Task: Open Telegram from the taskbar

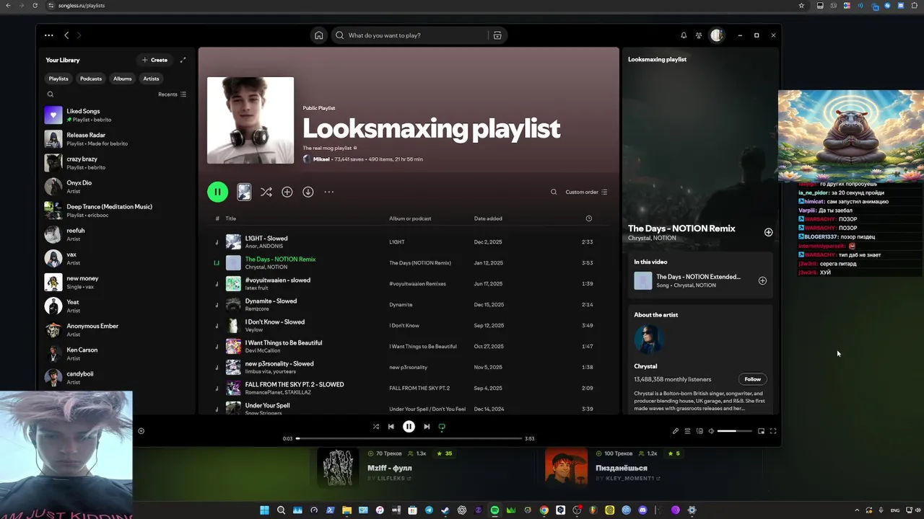Action: point(429,510)
